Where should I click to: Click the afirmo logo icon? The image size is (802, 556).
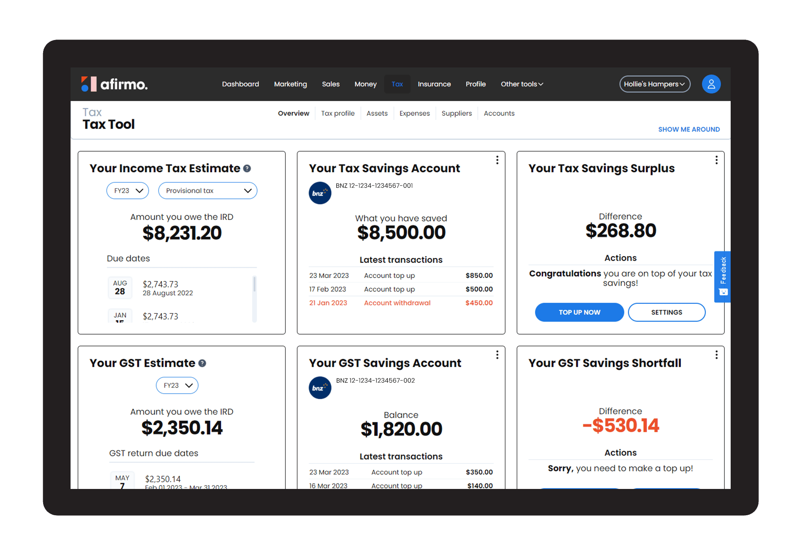pyautogui.click(x=89, y=84)
